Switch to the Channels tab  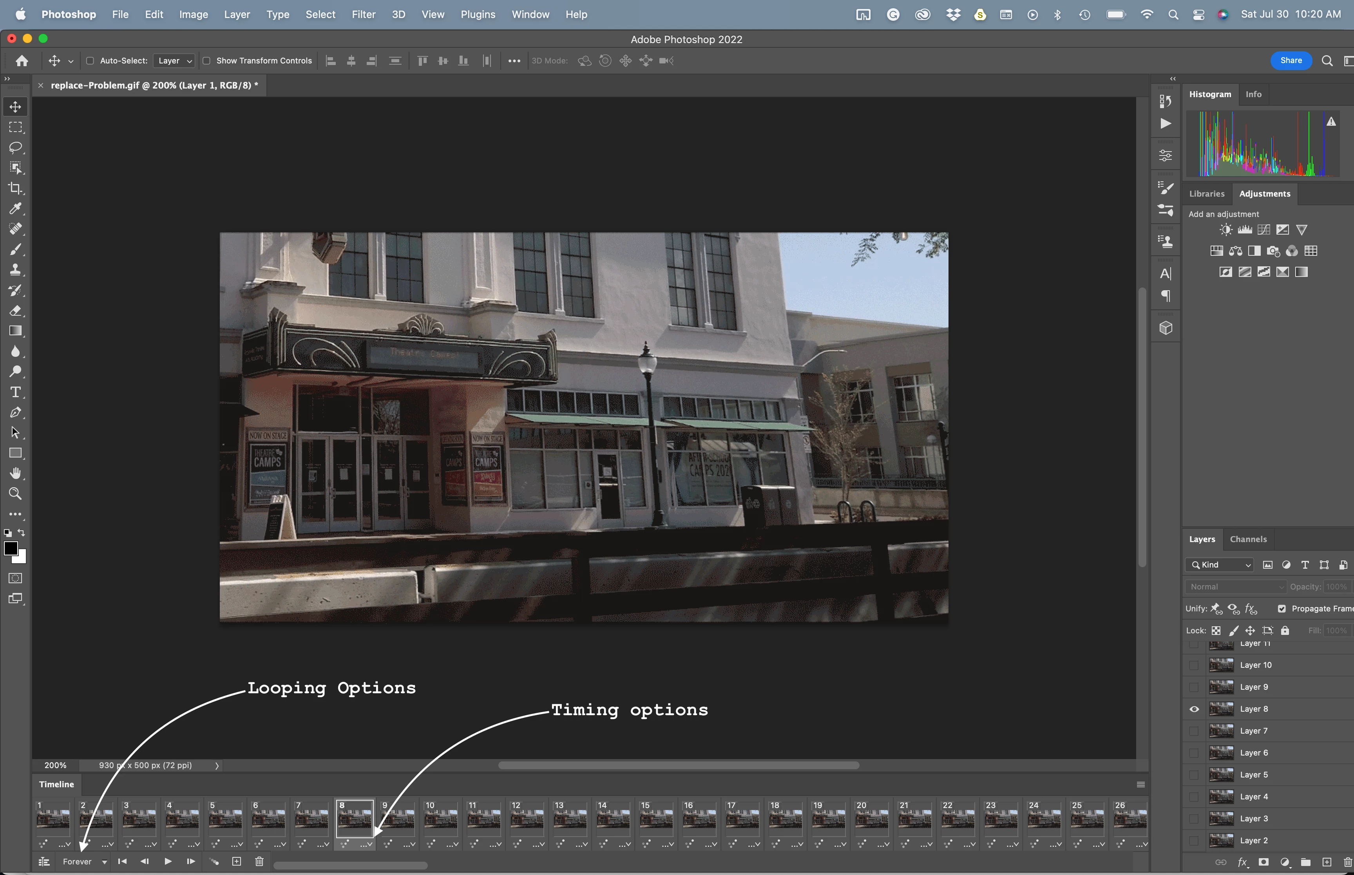tap(1248, 539)
